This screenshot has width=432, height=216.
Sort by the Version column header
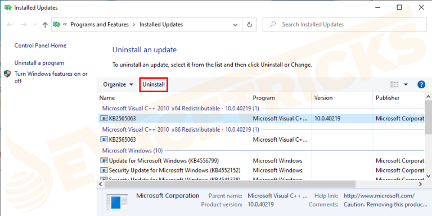coord(343,98)
